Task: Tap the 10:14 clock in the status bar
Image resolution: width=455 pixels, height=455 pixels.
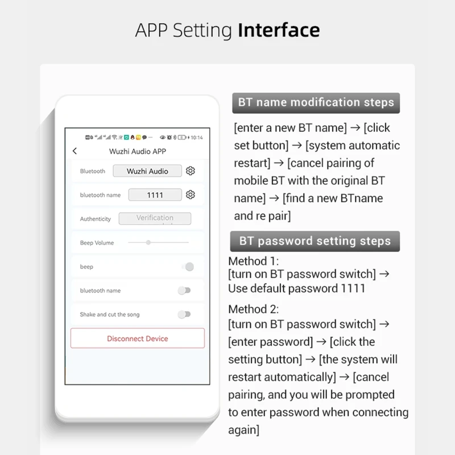Action: tap(196, 137)
